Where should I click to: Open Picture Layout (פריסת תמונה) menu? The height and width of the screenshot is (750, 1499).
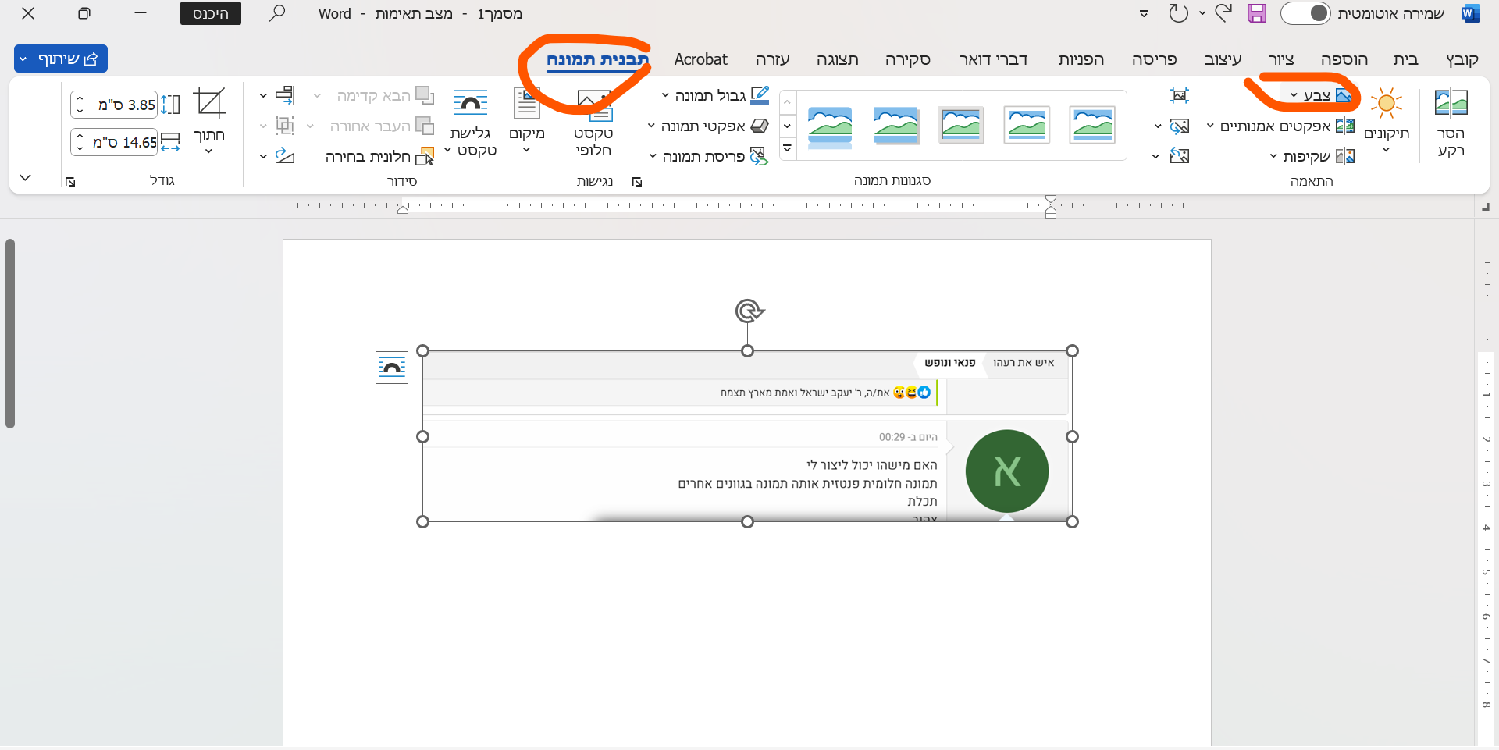(x=709, y=156)
